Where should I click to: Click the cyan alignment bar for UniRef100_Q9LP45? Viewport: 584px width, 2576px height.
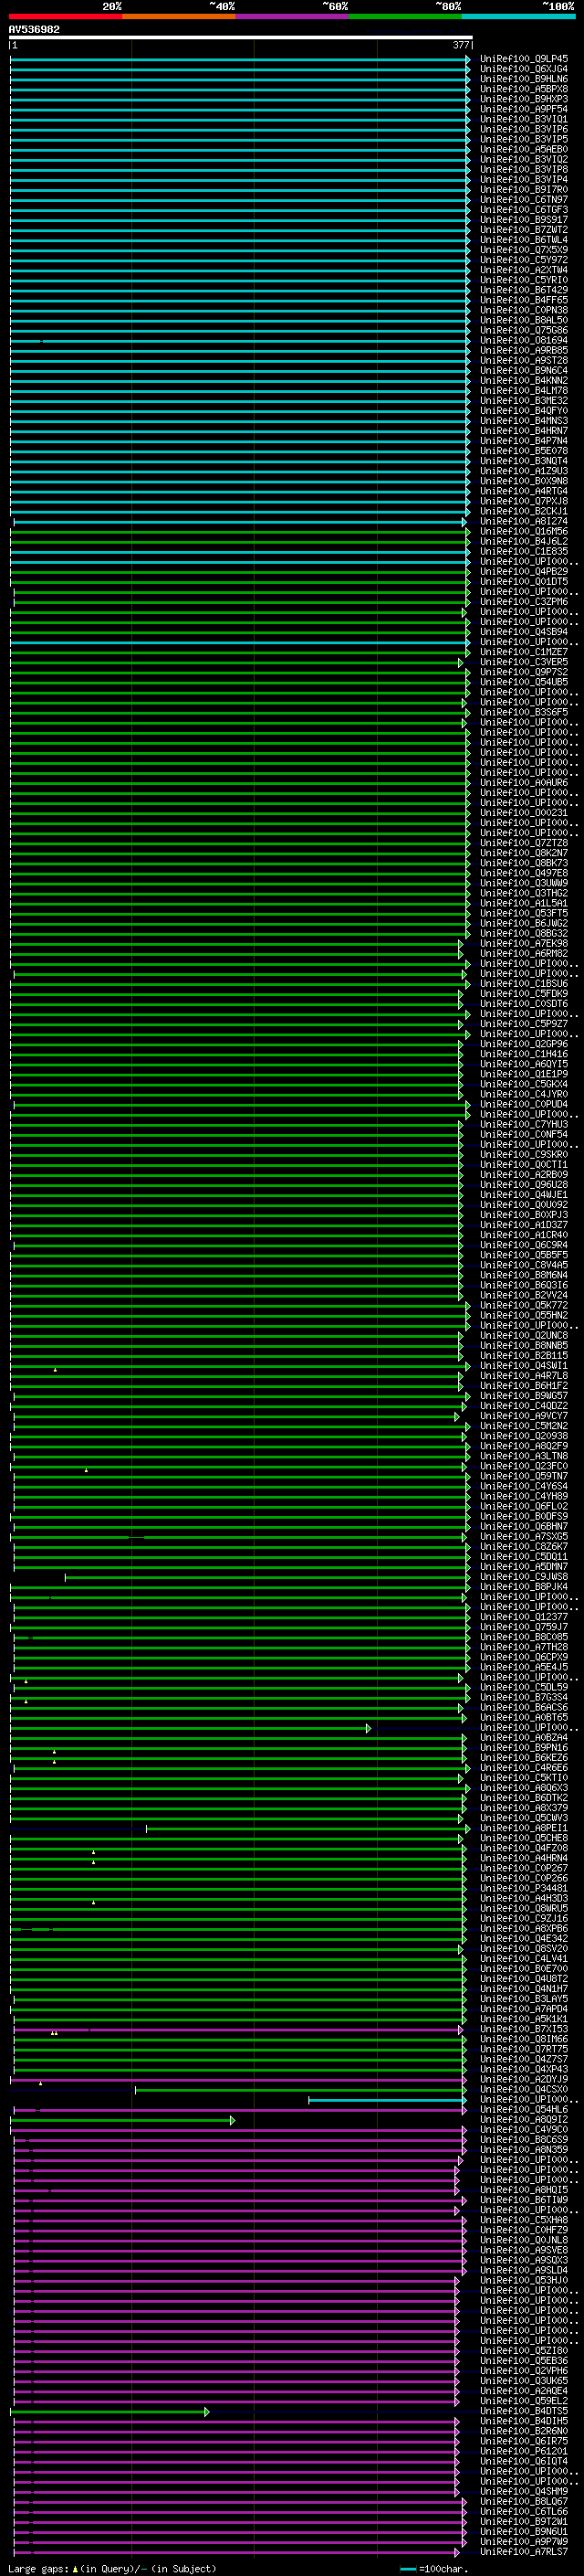pos(240,59)
